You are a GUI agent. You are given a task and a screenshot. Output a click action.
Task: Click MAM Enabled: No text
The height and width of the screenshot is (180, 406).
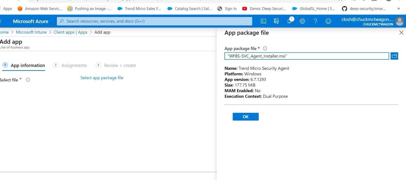click(x=242, y=91)
